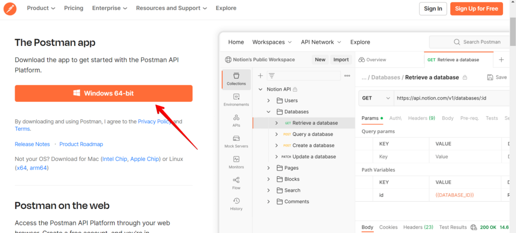
Task: Open the API Network dropdown
Action: pyautogui.click(x=321, y=42)
